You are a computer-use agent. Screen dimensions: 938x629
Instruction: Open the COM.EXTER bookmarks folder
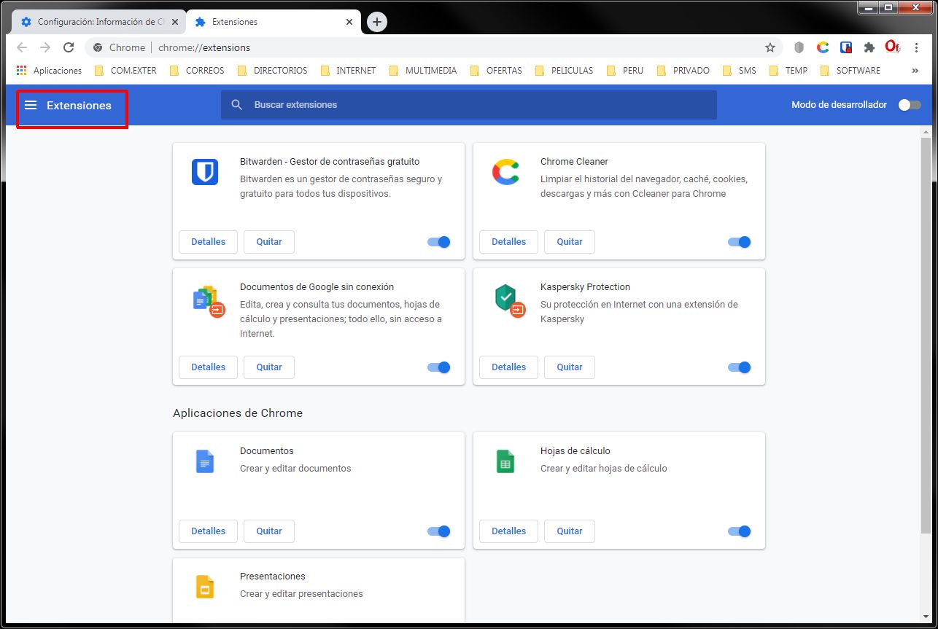[125, 71]
